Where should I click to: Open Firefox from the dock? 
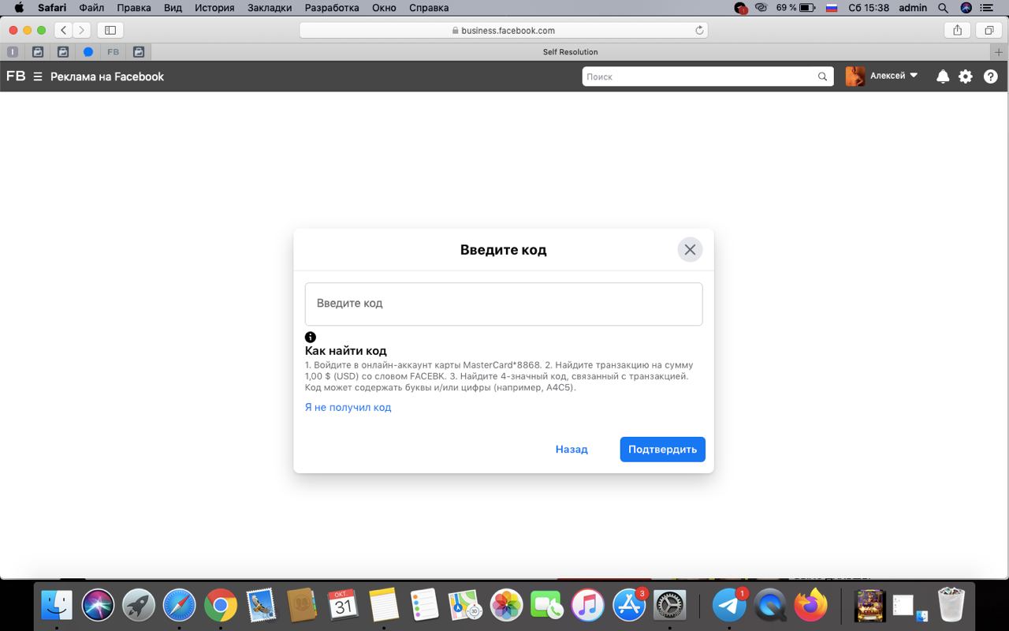[811, 606]
